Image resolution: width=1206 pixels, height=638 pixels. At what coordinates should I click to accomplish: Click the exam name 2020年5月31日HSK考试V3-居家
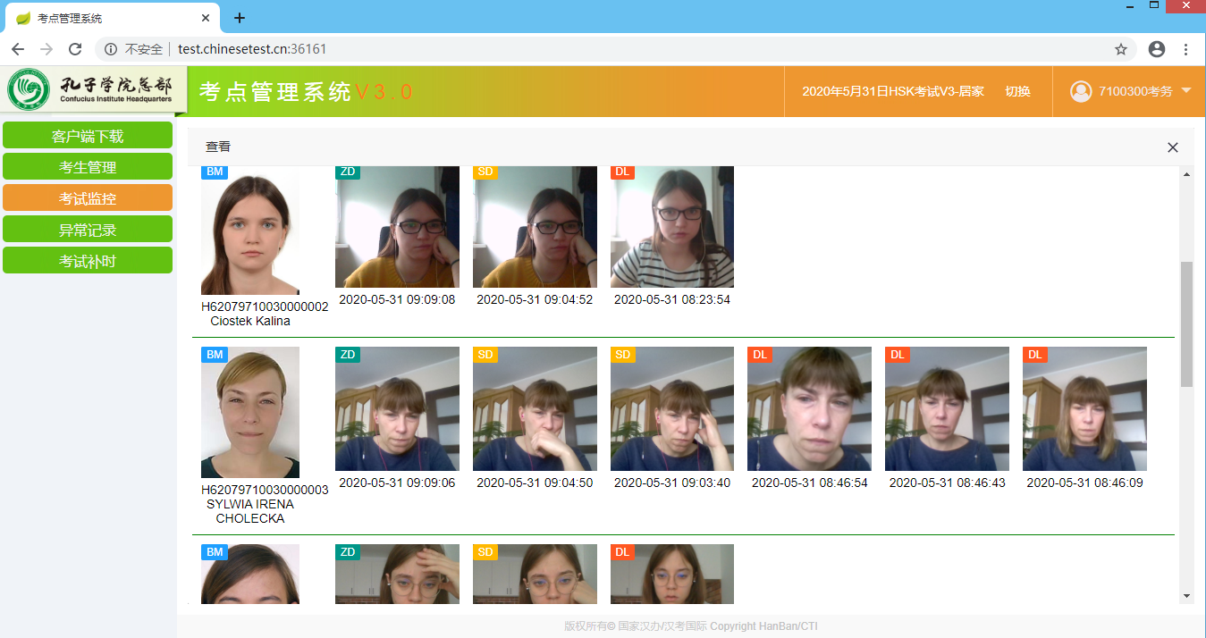tap(893, 91)
